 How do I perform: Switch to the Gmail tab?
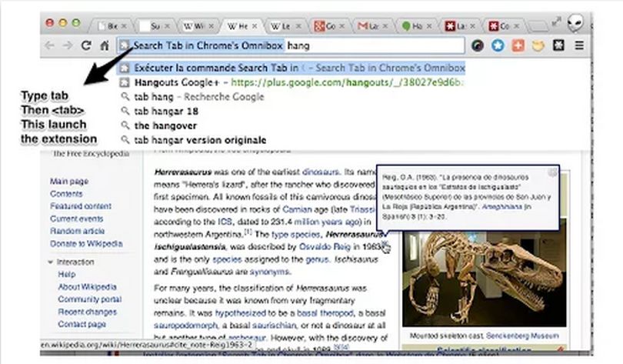pos(369,26)
